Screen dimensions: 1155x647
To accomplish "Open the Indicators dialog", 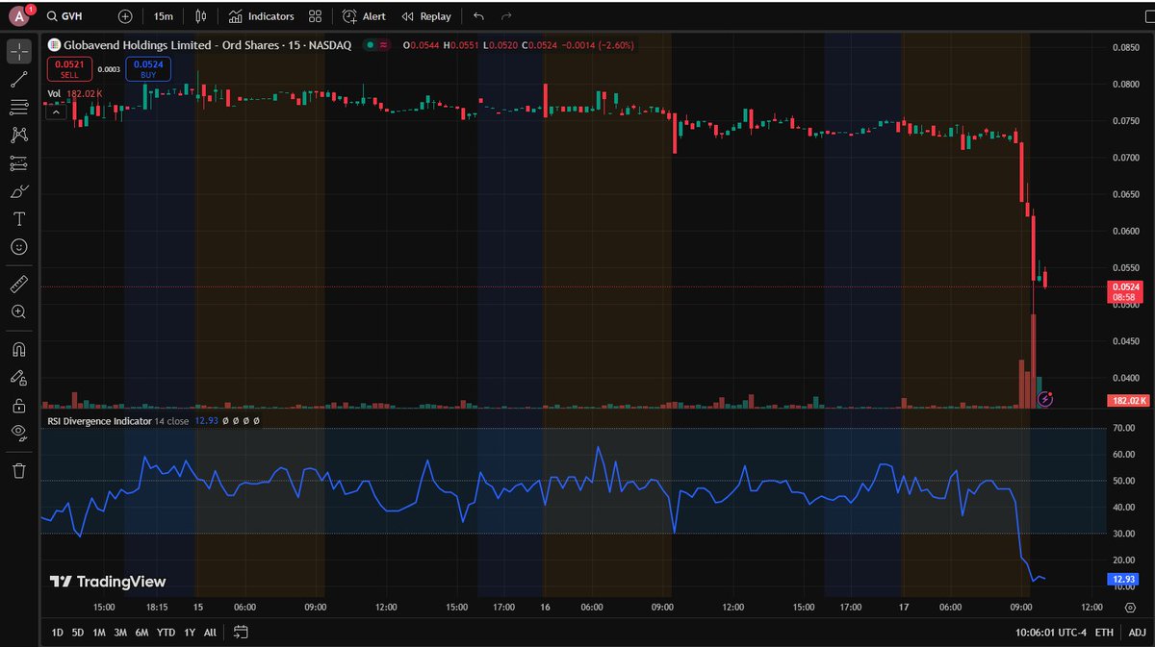I will 261,16.
